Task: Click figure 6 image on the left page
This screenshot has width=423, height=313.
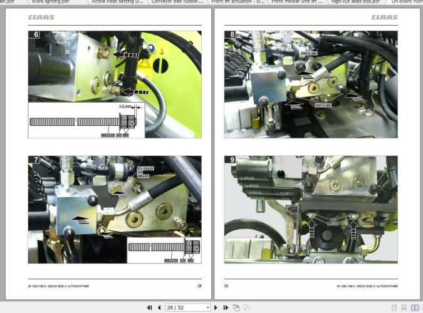Action: tap(115, 85)
